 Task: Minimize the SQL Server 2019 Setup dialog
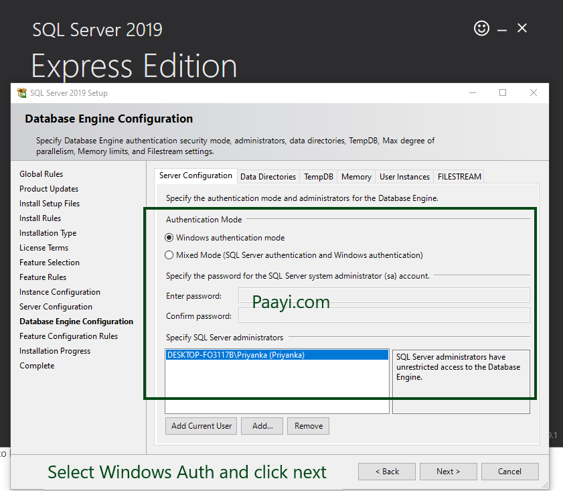pyautogui.click(x=473, y=93)
